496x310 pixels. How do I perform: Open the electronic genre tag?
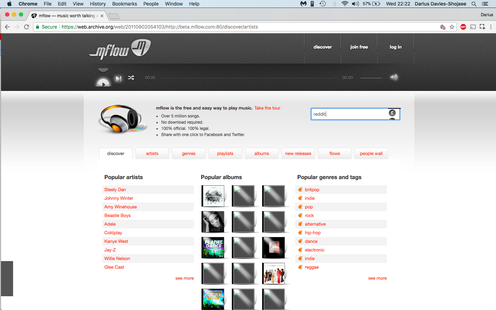[x=314, y=250]
